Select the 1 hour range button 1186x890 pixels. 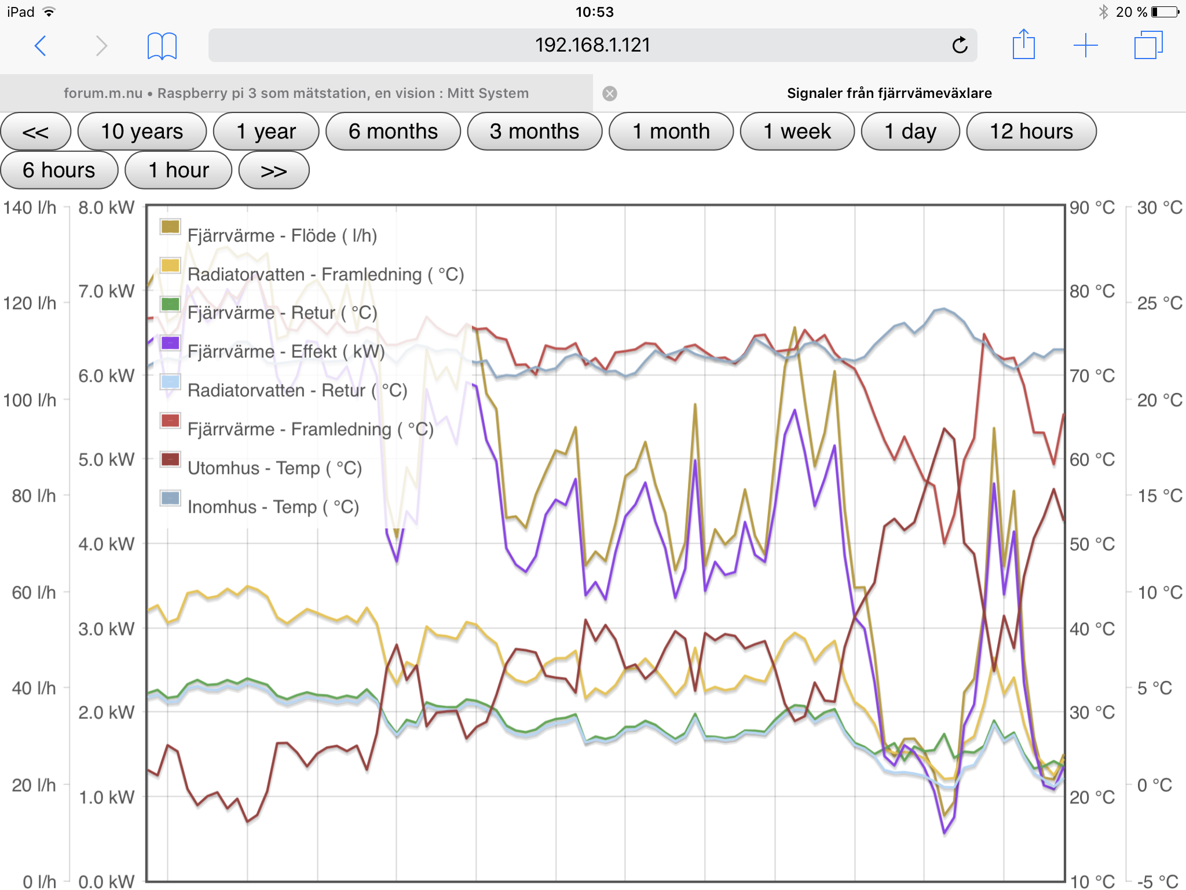(x=178, y=170)
